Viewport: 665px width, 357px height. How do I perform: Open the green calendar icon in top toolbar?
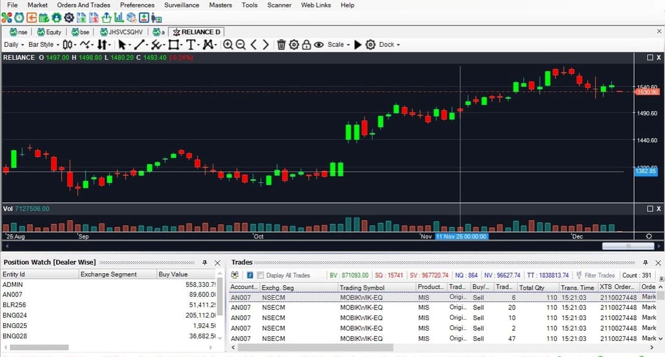click(44, 18)
